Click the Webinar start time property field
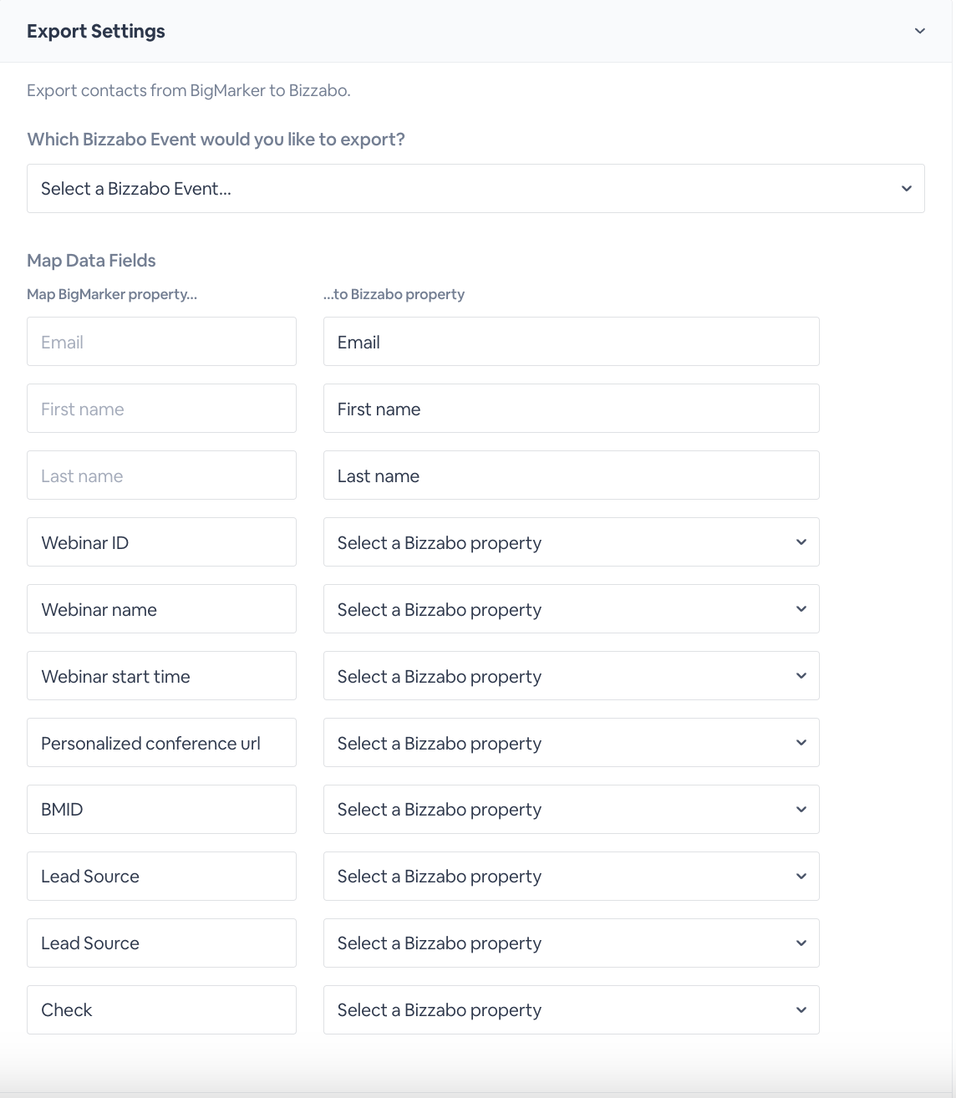Screen dimensions: 956x1098 (161, 676)
